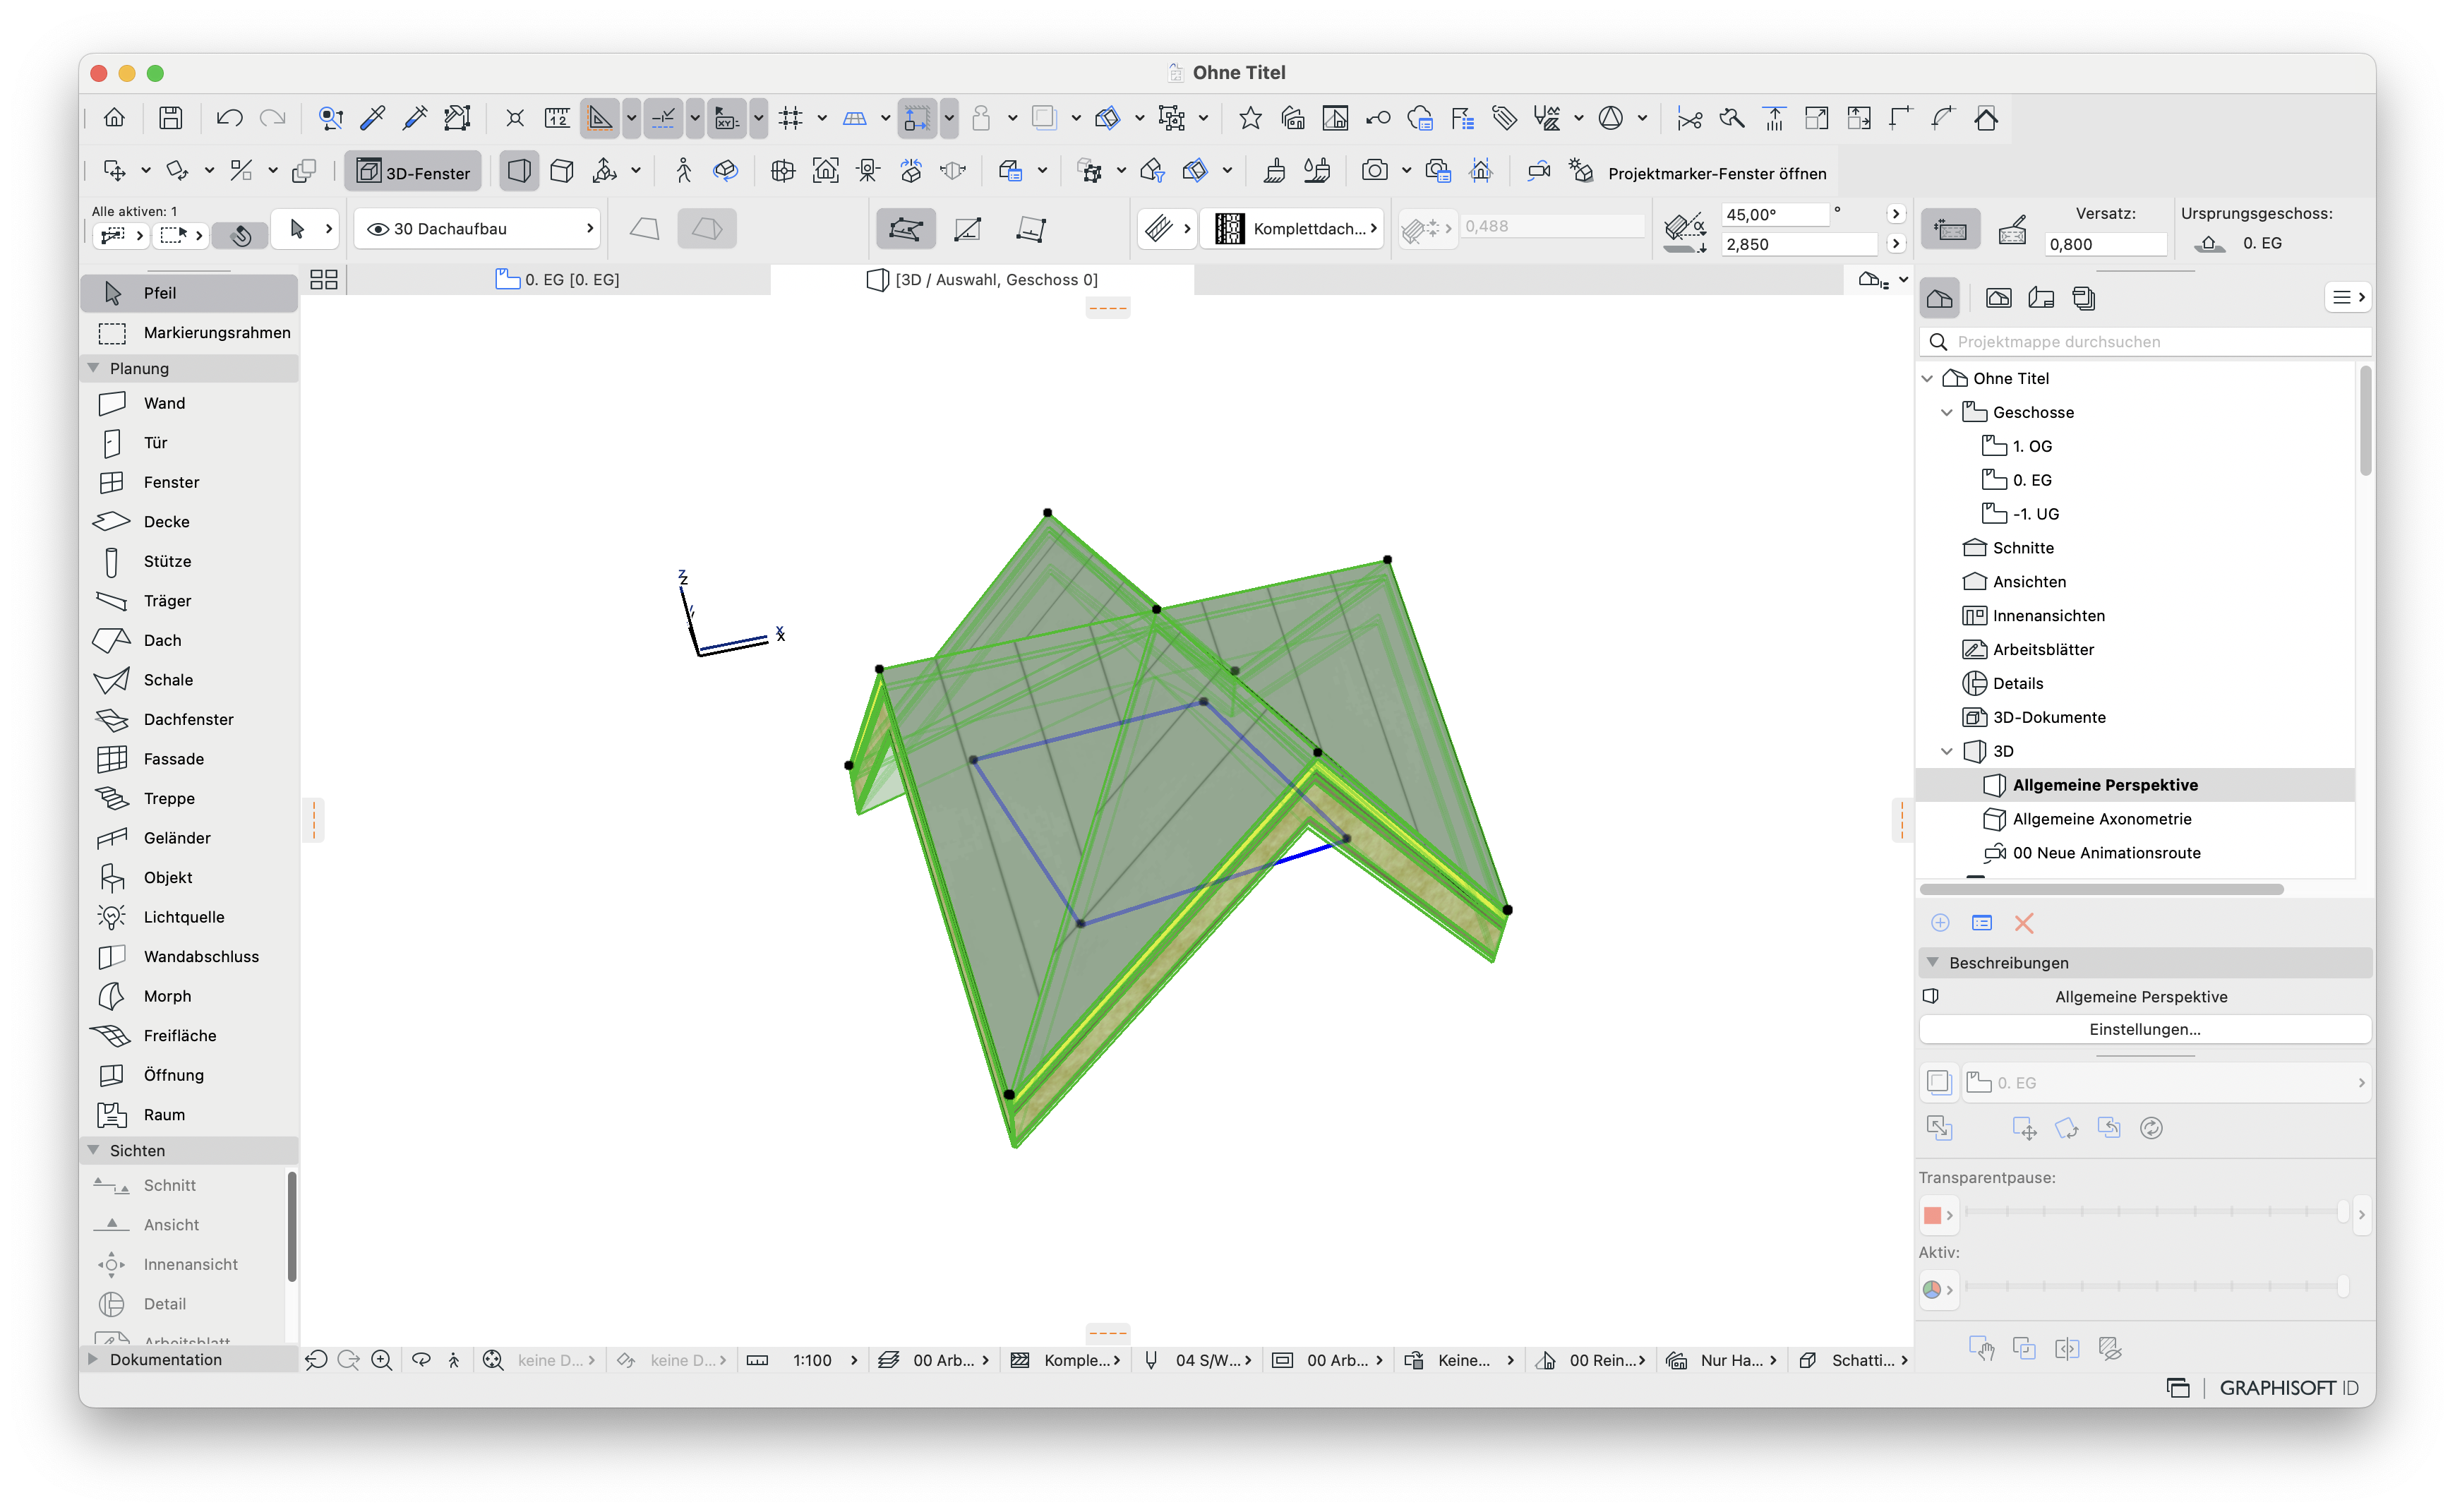Open the Komplettdach structure dropdown
The image size is (2455, 1512).
click(x=1293, y=229)
